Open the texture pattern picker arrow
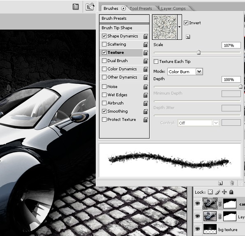Screen dimensions: 245x236 coord(180,27)
